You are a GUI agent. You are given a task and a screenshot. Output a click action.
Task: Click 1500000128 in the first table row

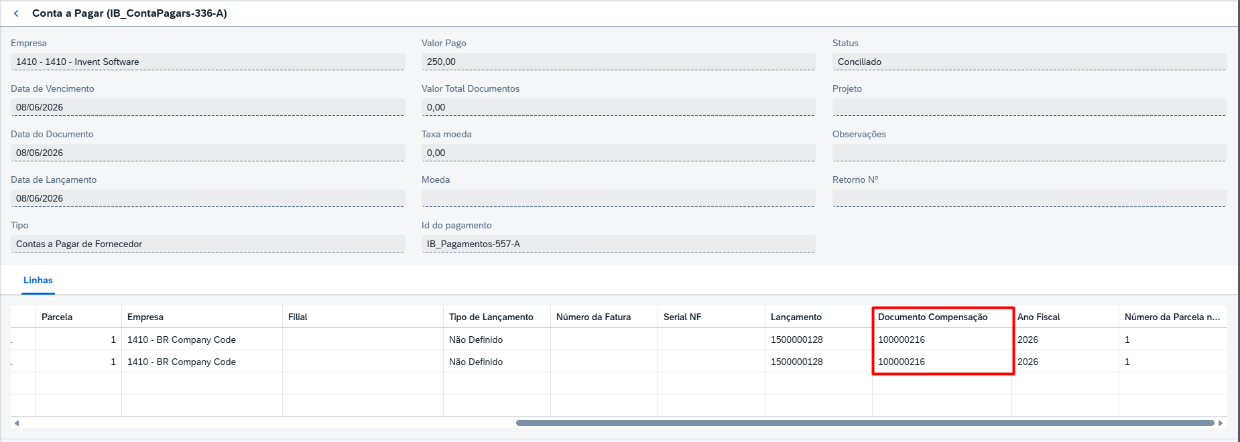click(x=797, y=340)
